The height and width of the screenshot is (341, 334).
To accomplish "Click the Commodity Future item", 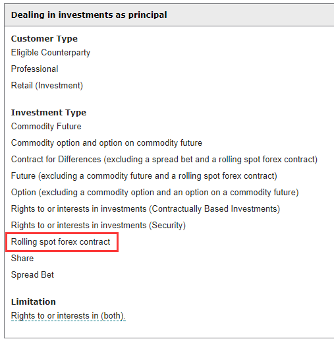I will coord(46,127).
